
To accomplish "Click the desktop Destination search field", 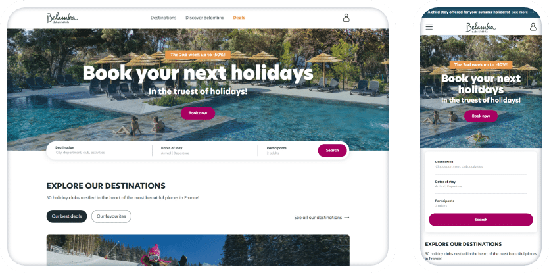I will pyautogui.click(x=99, y=151).
